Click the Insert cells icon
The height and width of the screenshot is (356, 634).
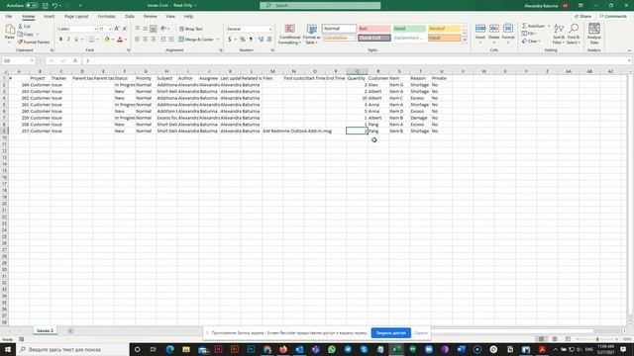coord(480,29)
